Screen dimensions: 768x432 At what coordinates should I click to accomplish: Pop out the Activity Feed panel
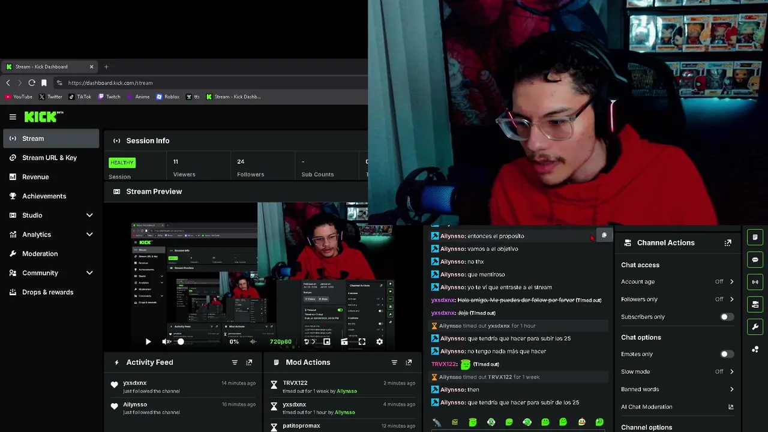[249, 362]
